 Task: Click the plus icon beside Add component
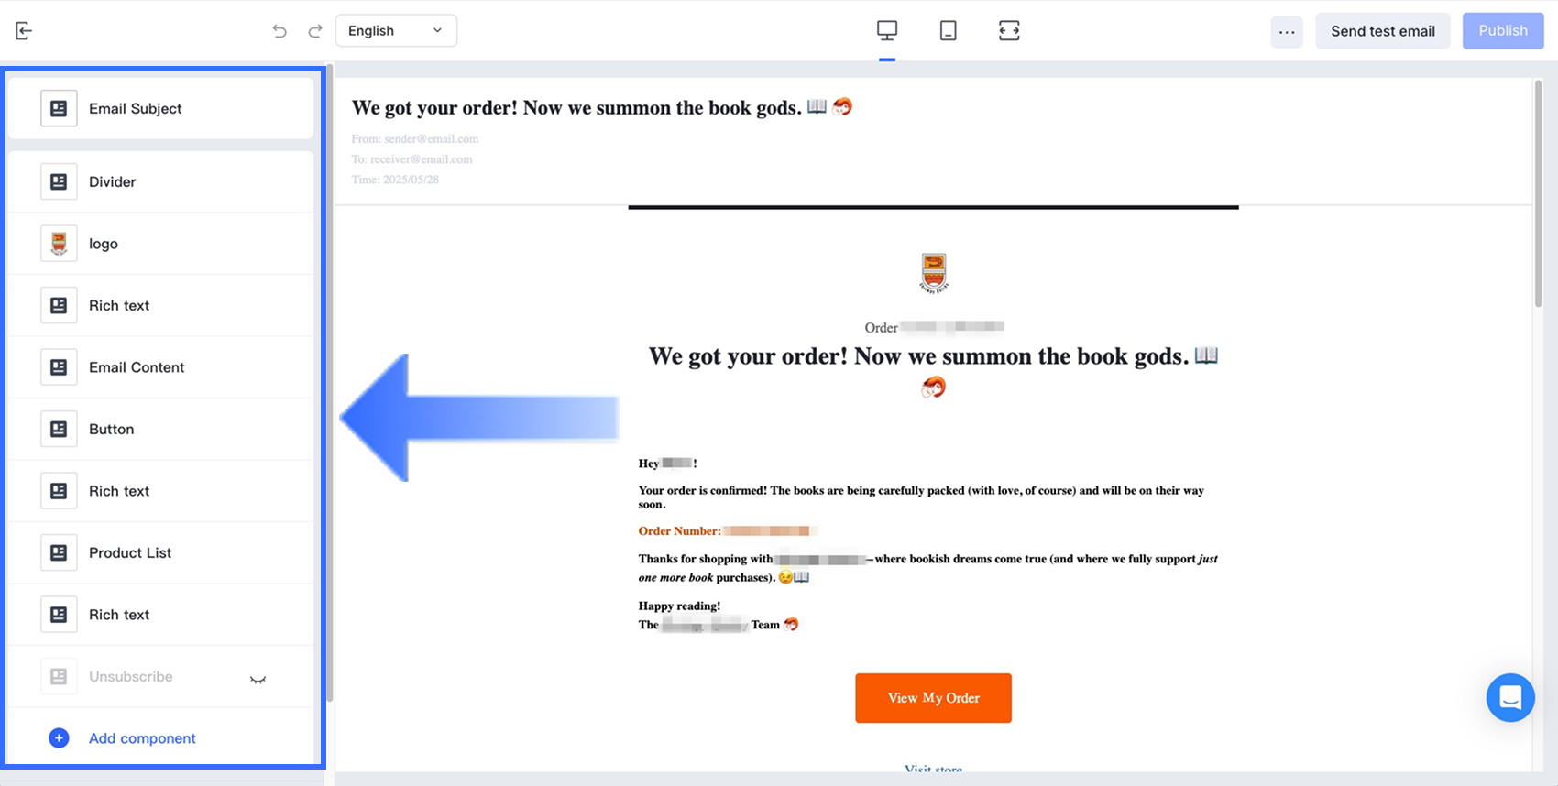[59, 738]
